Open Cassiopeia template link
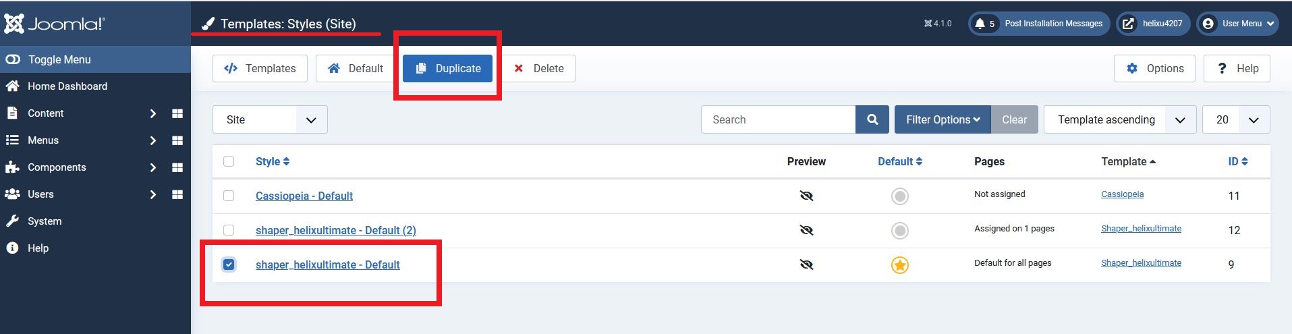This screenshot has height=334, width=1292. click(1122, 194)
